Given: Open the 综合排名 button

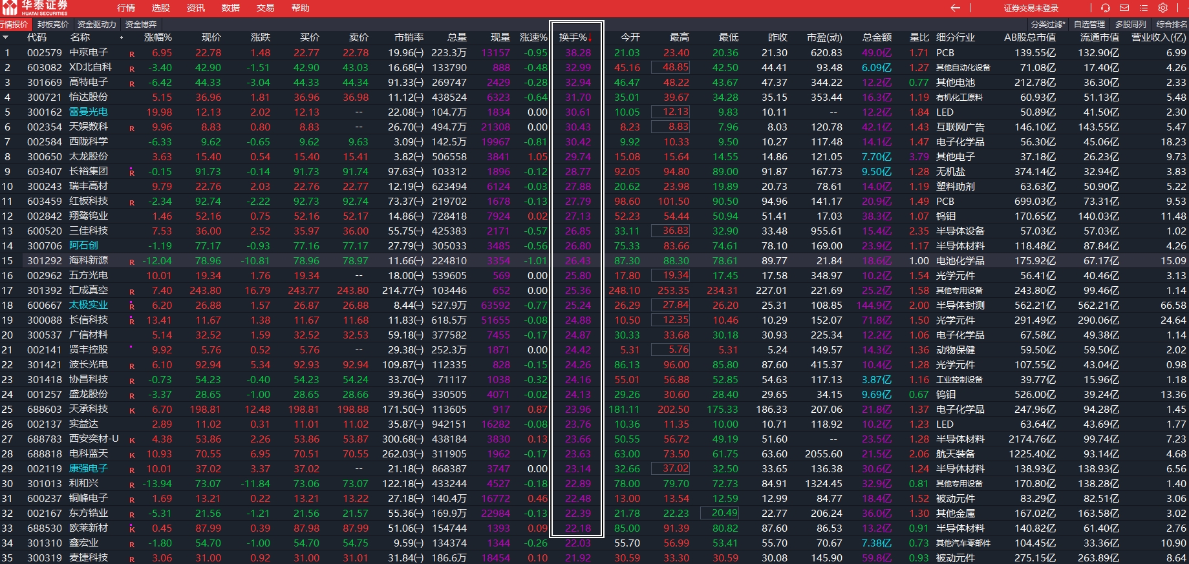Looking at the screenshot, I should [1172, 24].
